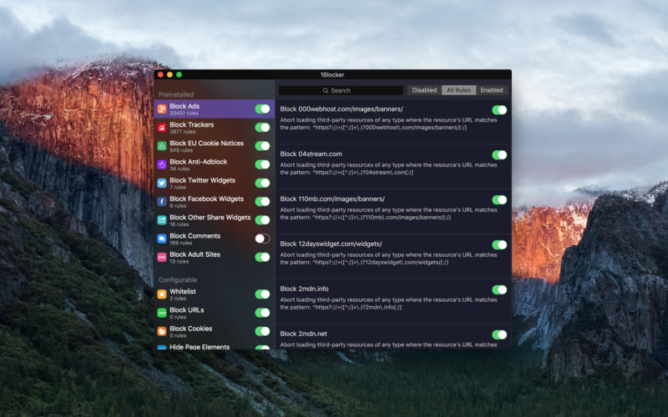Toggle Block Other Share Widgets switch
The image size is (668, 417).
pyautogui.click(x=262, y=220)
